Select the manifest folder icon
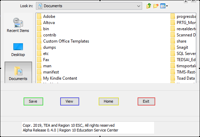 pyautogui.click(x=39, y=72)
